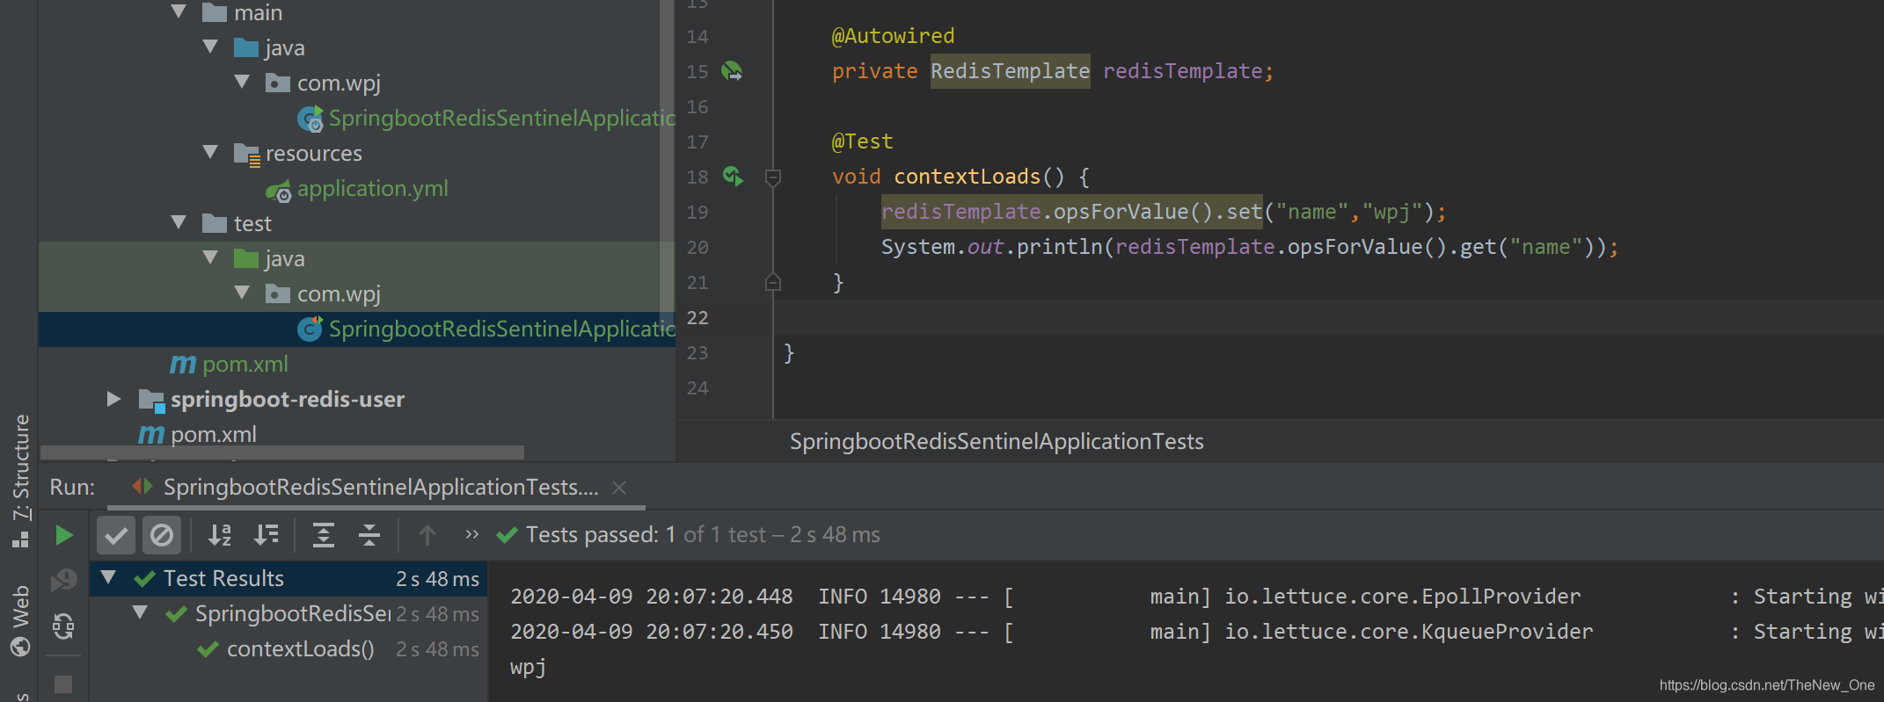Click line number 20 in gutter
Screen dimensions: 1884x702
click(697, 247)
